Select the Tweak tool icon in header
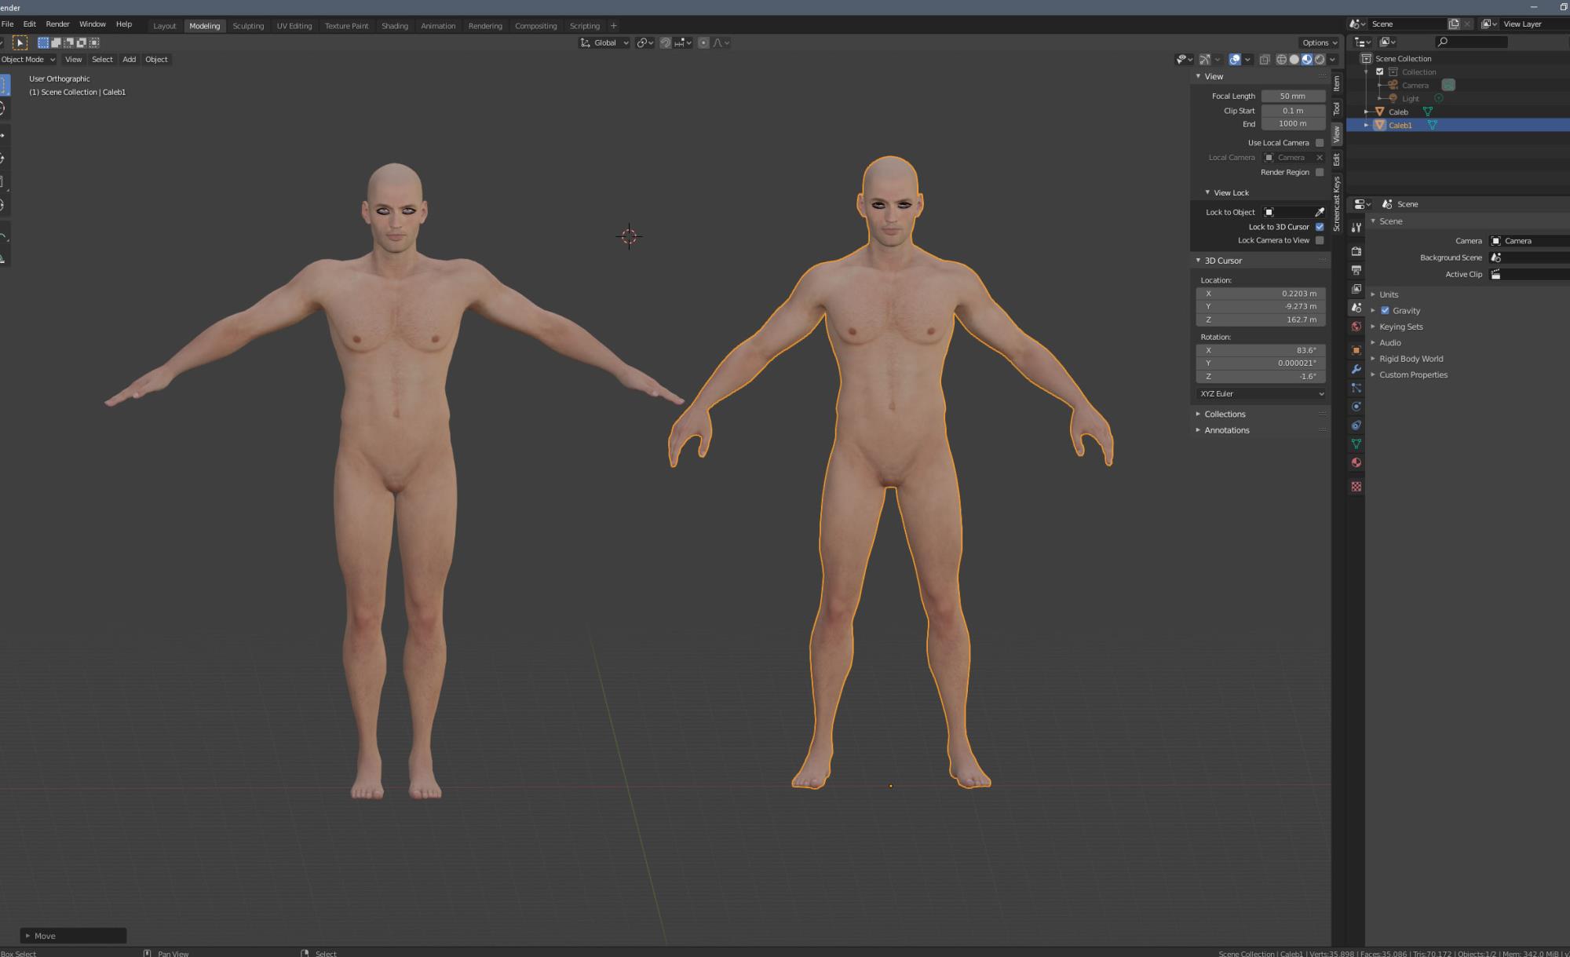This screenshot has height=957, width=1570. click(x=20, y=42)
